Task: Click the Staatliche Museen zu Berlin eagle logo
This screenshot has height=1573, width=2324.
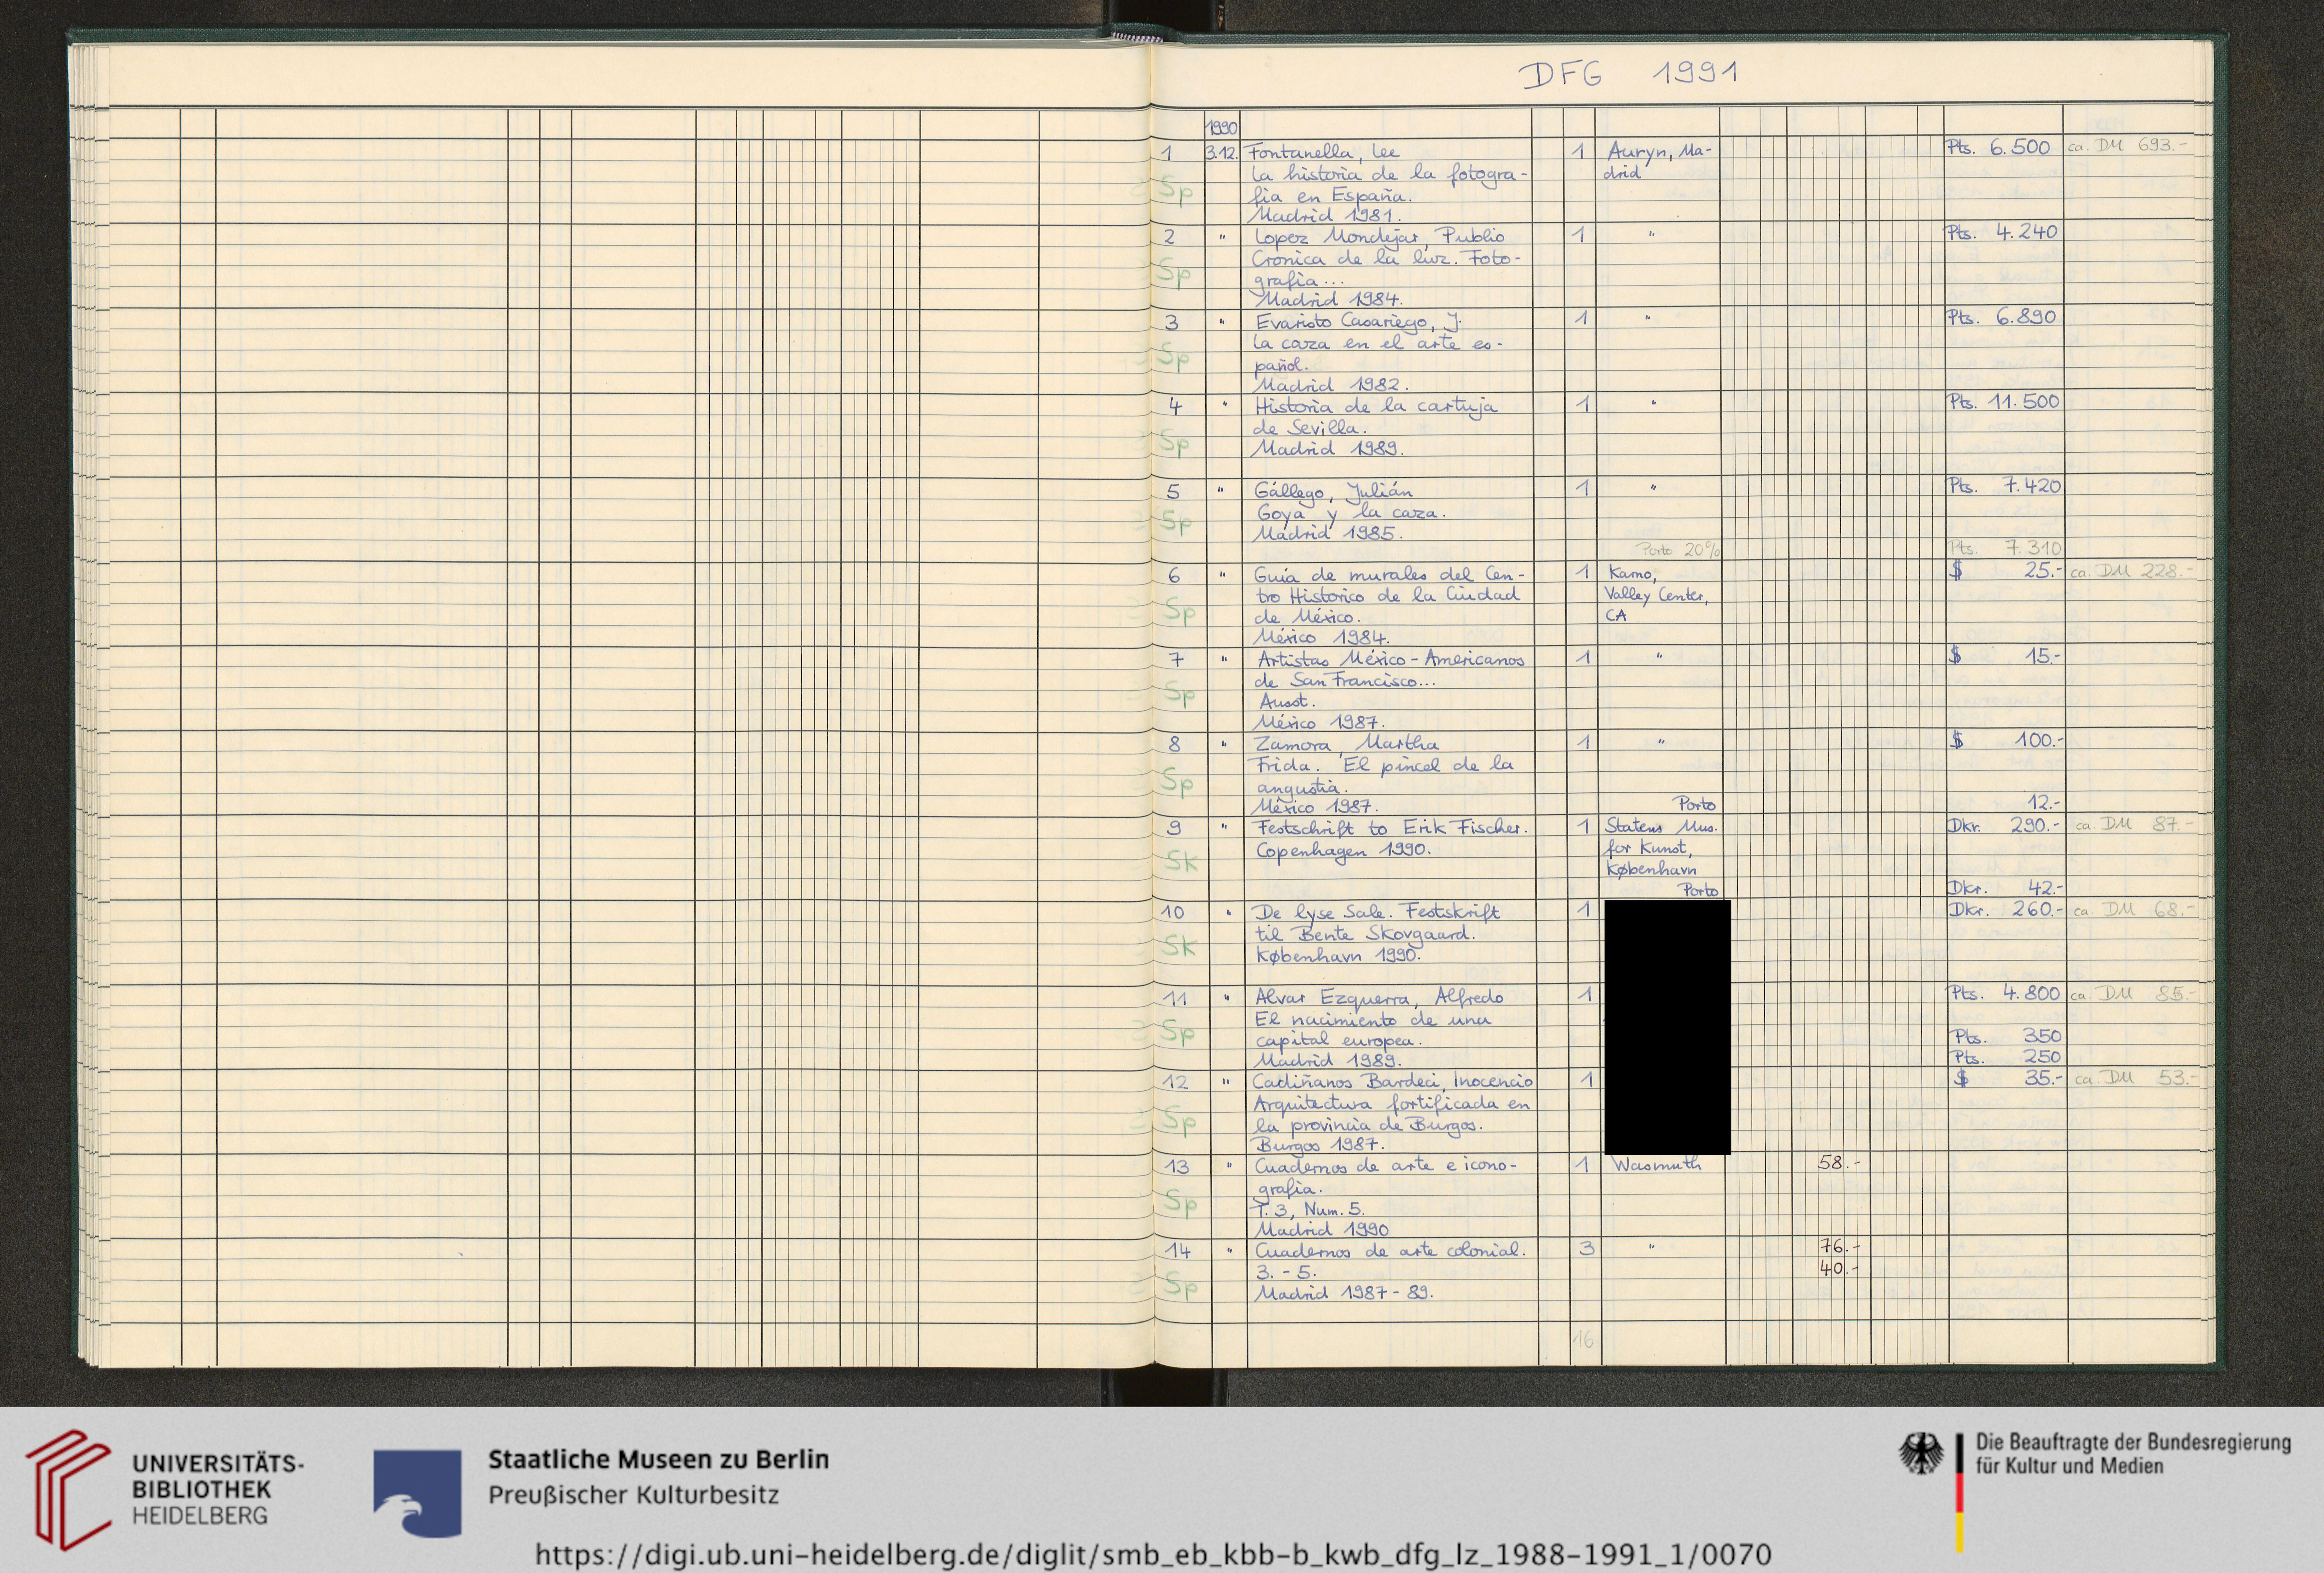Action: [x=417, y=1494]
